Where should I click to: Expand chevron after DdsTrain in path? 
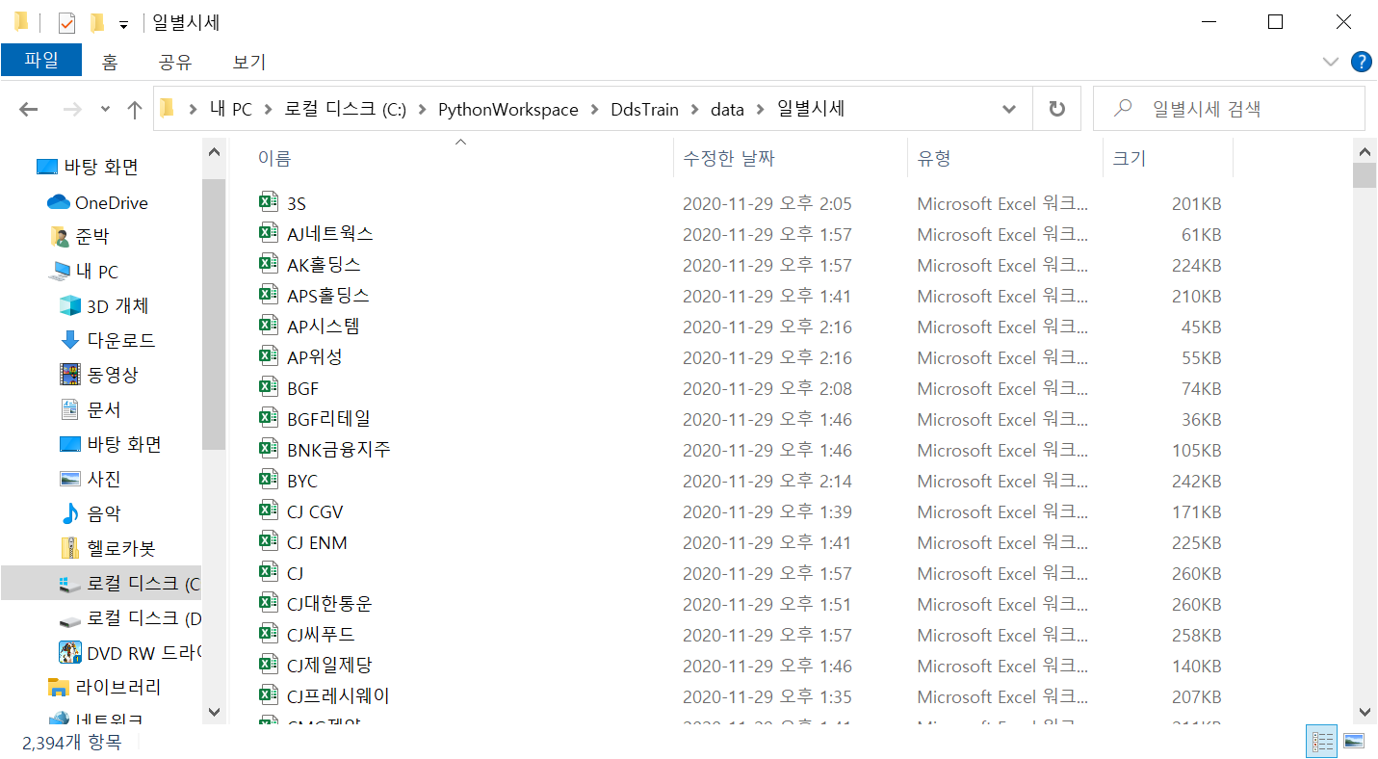(695, 110)
